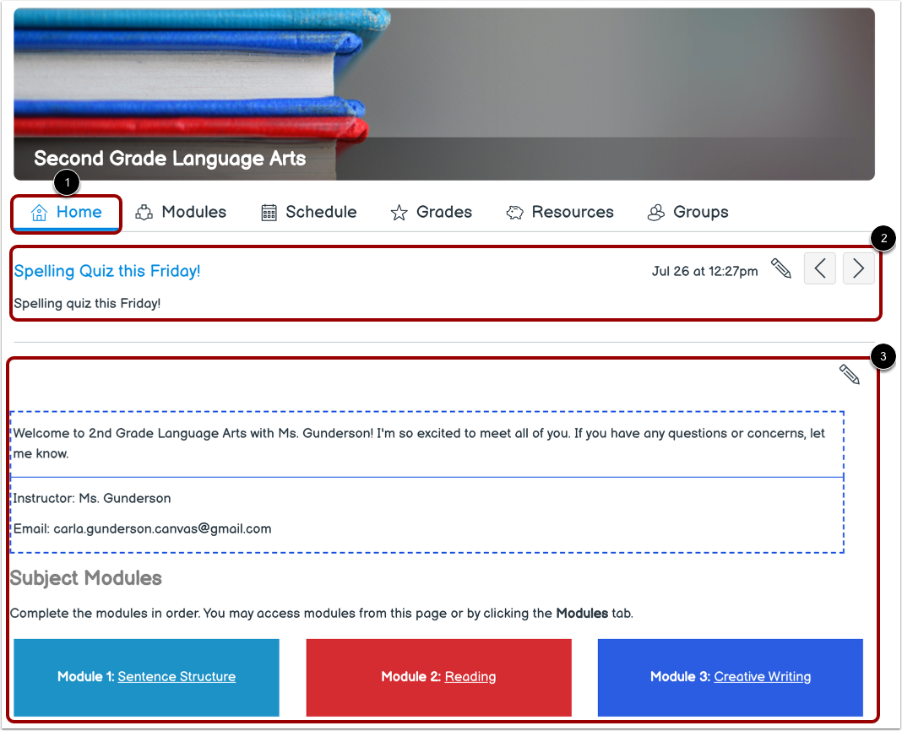The width and height of the screenshot is (902, 731).
Task: Switch to the Modules tab
Action: 193,212
